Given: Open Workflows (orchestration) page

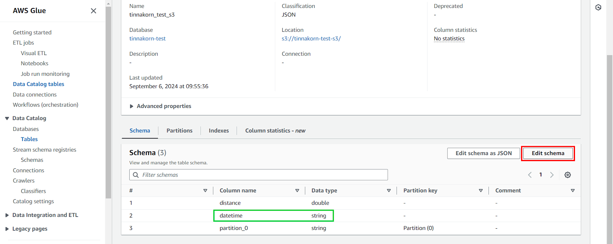Looking at the screenshot, I should tap(45, 105).
